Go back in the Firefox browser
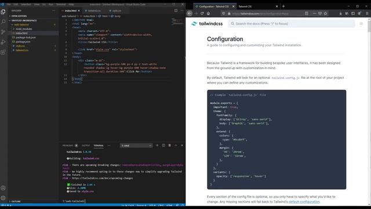This screenshot has width=371, height=209. [x=190, y=13]
